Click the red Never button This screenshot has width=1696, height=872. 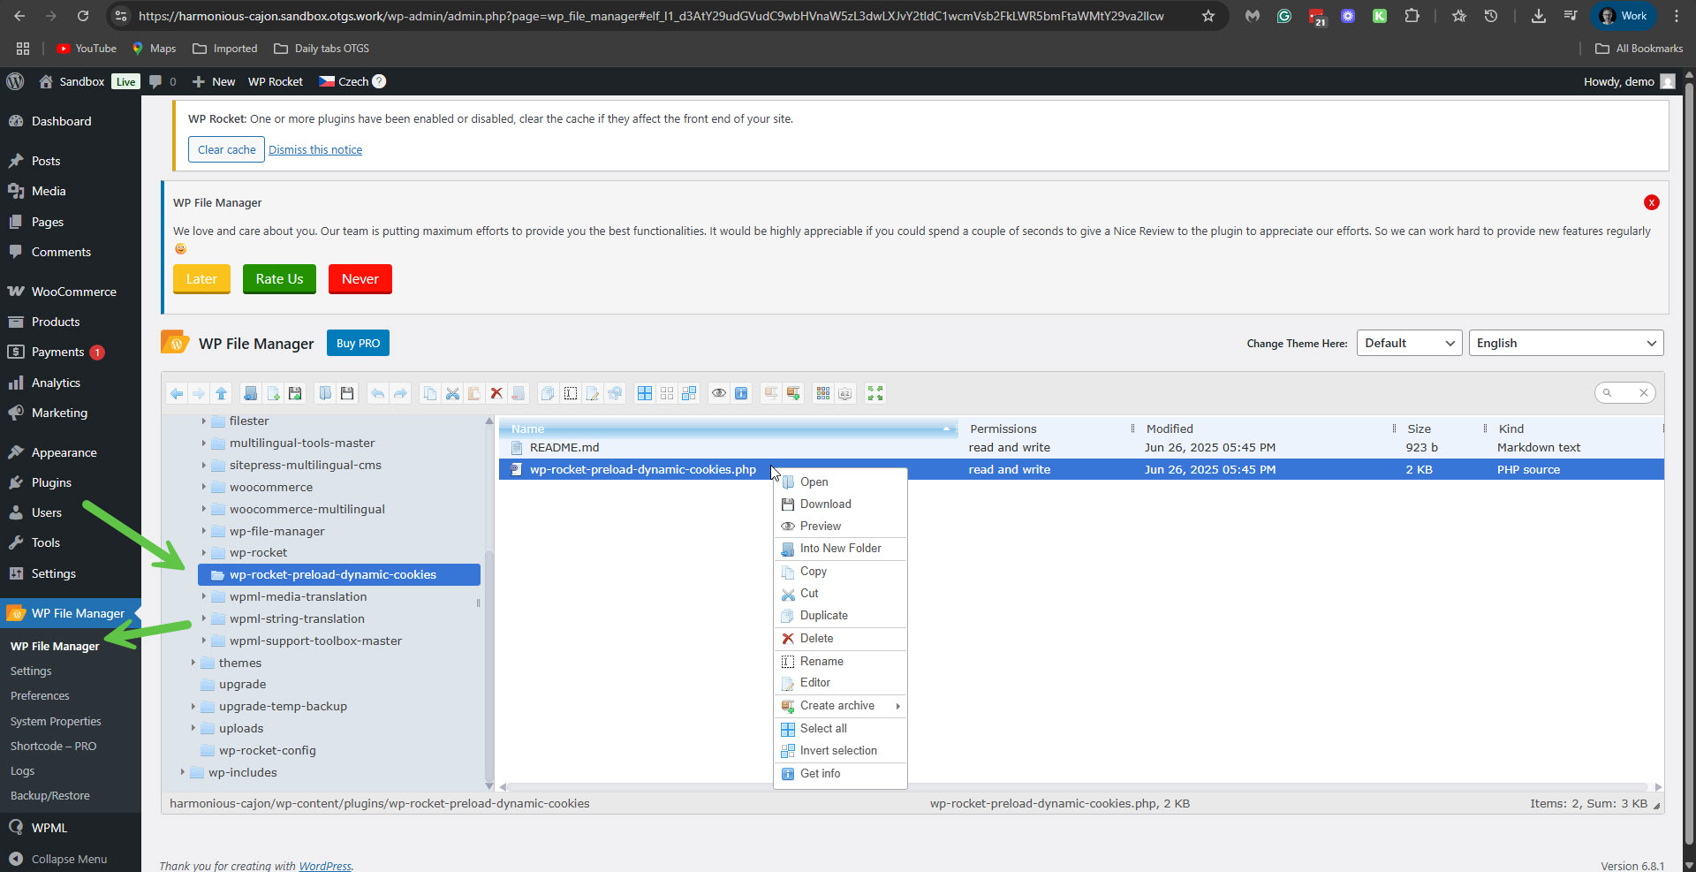click(360, 278)
